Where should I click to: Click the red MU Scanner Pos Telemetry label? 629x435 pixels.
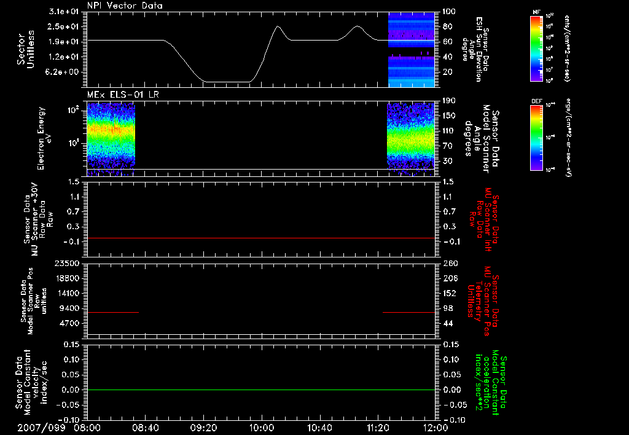pos(483,301)
